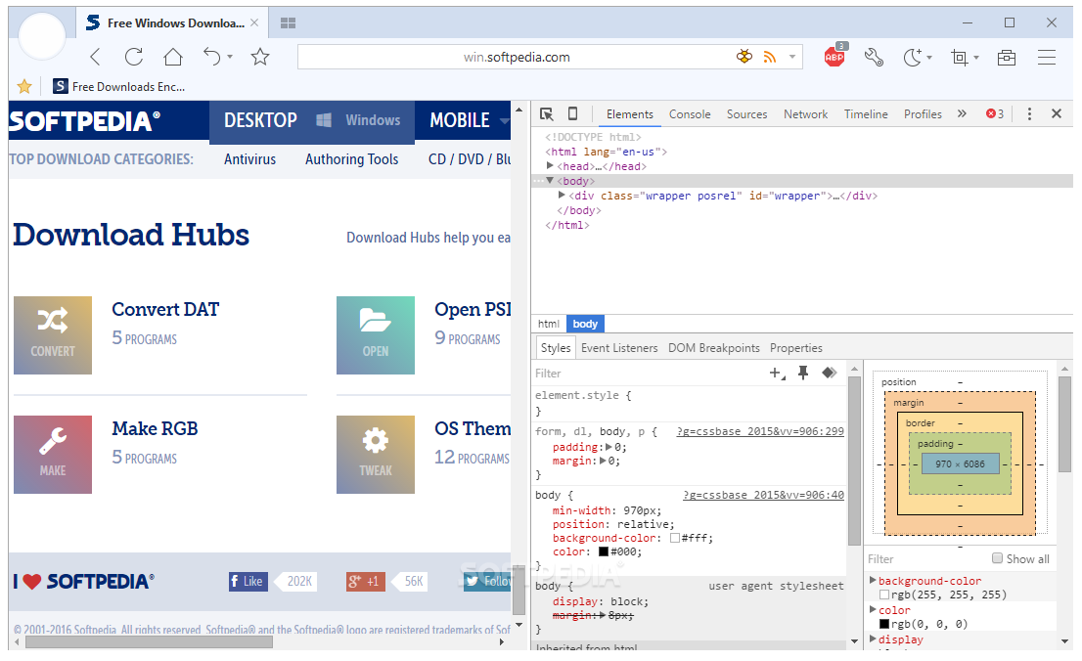Image resolution: width=1082 pixels, height=661 pixels.
Task: Show more DevTools tabs chevron
Action: click(962, 113)
